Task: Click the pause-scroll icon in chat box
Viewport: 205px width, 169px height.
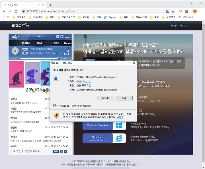Action: click(65, 151)
